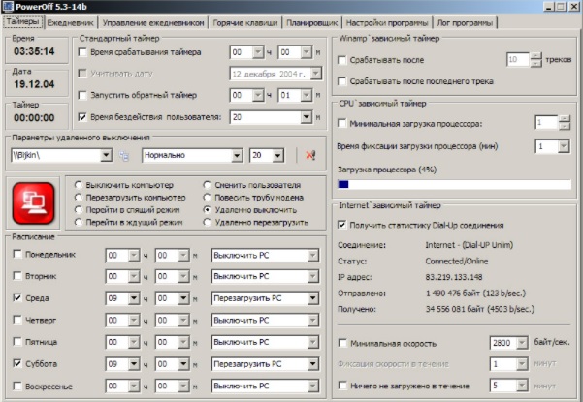The height and width of the screenshot is (402, 583).
Task: Enable Время срабатывания таймера checkbox
Action: (x=82, y=52)
